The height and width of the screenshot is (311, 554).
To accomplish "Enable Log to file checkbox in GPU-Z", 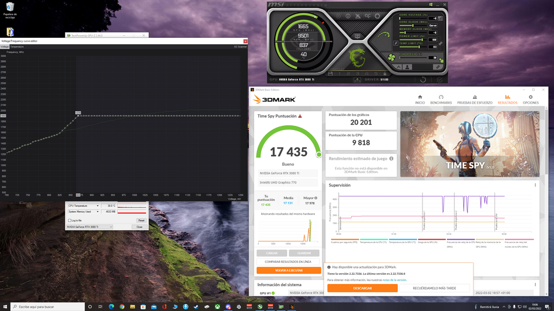I will (70, 220).
